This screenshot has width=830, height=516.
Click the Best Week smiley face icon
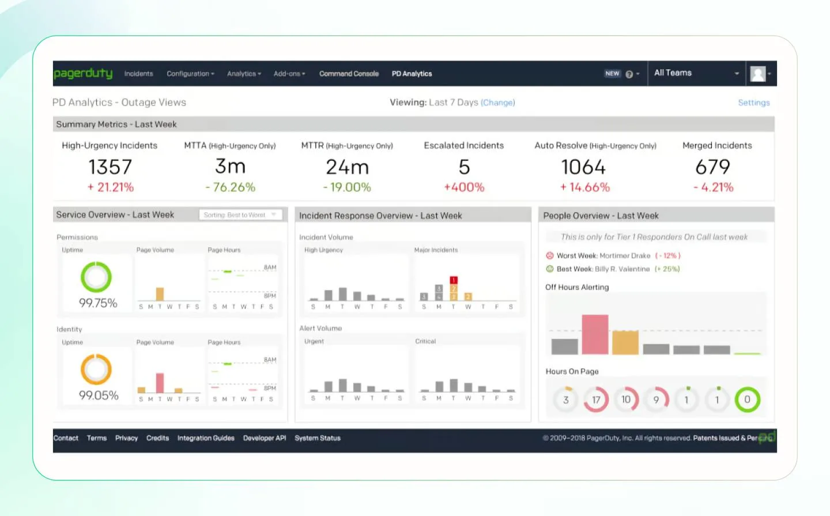pos(549,269)
